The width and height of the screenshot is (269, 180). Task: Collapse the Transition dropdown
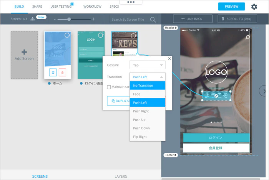pos(148,77)
